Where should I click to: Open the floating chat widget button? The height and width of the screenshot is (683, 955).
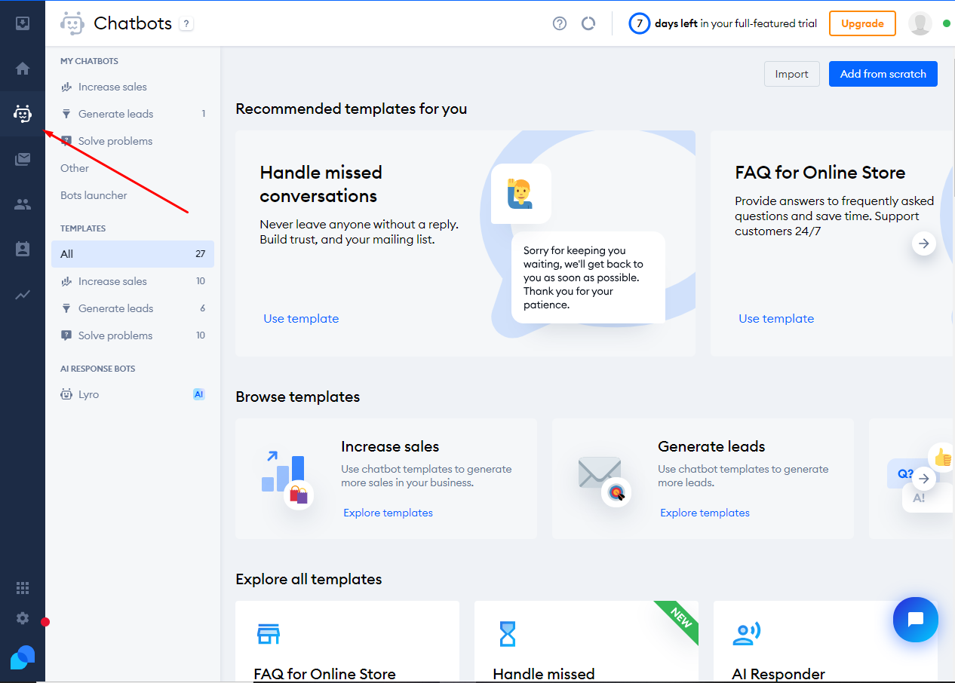click(915, 620)
